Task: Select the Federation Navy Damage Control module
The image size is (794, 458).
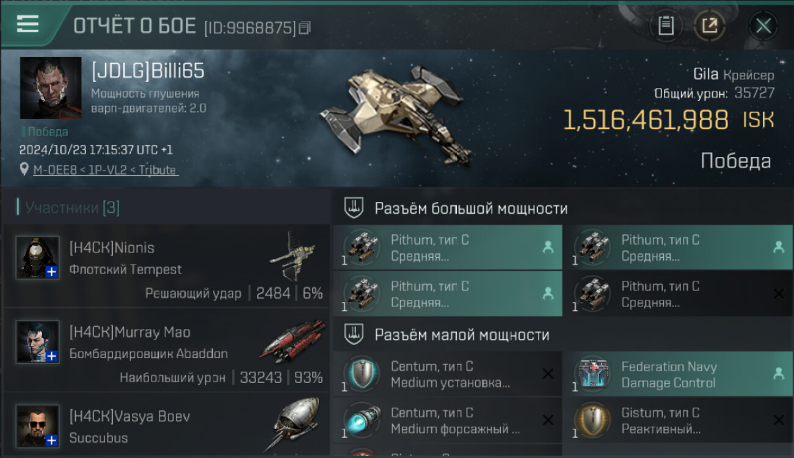Action: pos(678,374)
